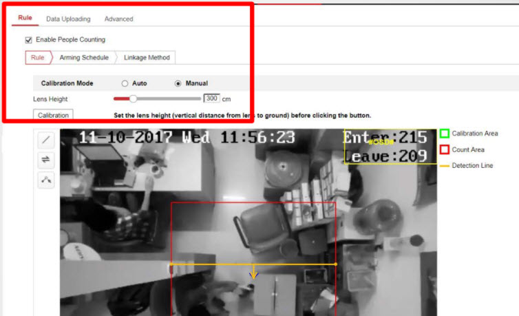Screen dimensions: 519x316
Task: Click the change direction arrows icon
Action: pyautogui.click(x=46, y=160)
